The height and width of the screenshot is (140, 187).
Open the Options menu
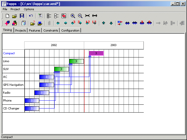(29, 9)
